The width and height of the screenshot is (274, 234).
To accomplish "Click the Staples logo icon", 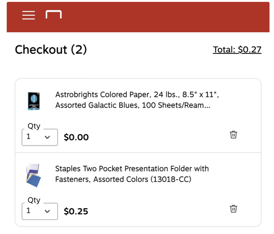I will (x=54, y=15).
